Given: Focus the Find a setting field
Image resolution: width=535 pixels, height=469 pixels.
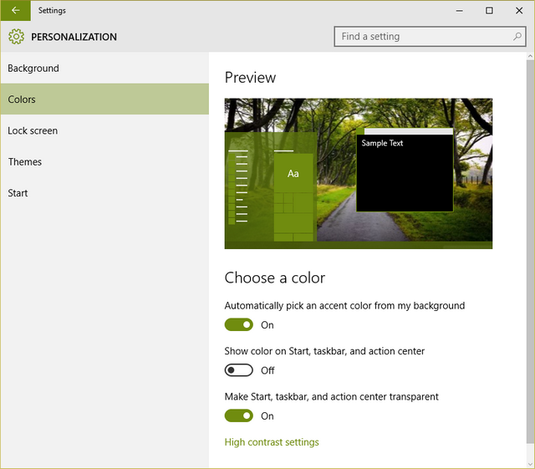Looking at the screenshot, I should pos(430,37).
